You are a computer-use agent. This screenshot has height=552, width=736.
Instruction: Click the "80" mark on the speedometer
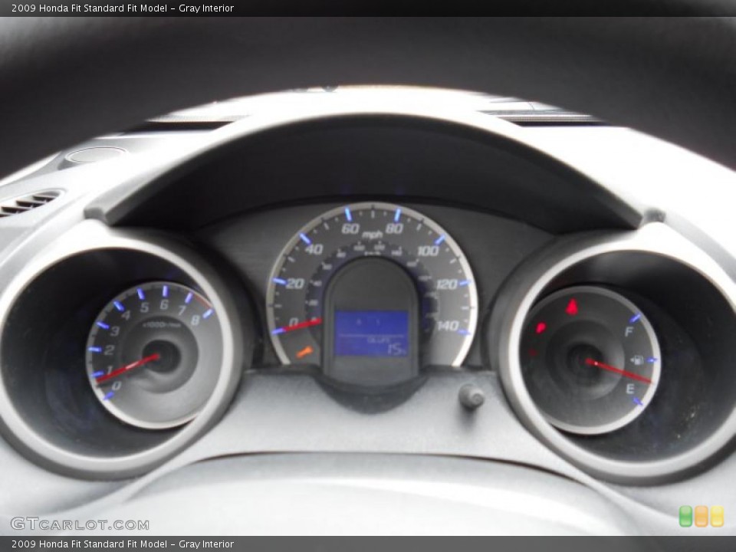pos(394,228)
